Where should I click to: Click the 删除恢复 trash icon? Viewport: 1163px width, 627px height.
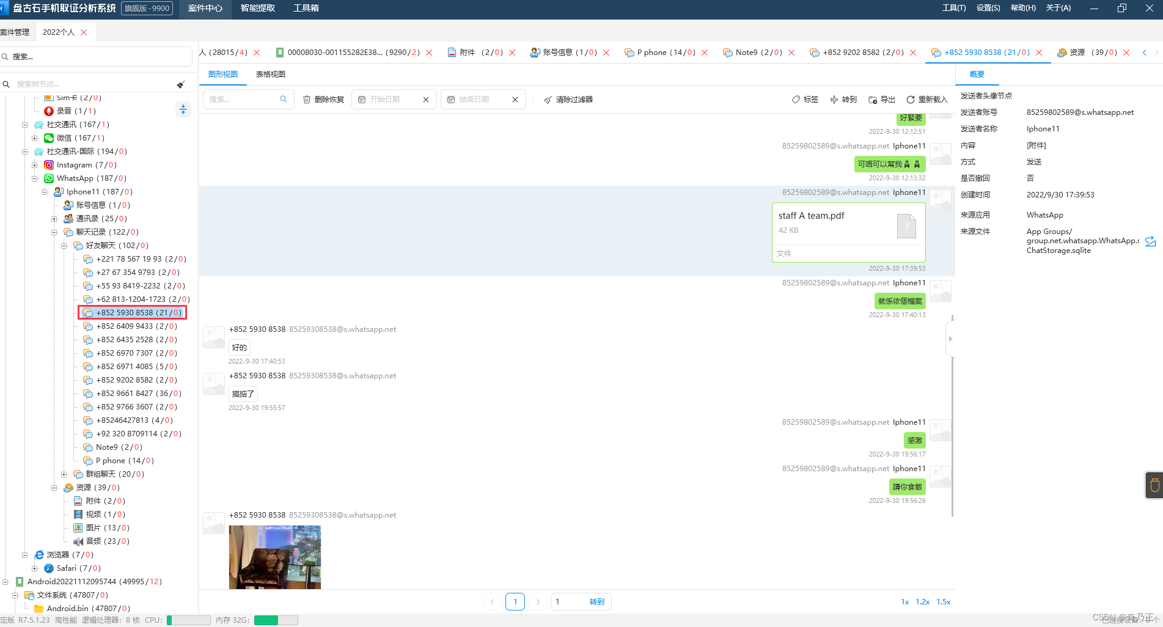point(307,100)
